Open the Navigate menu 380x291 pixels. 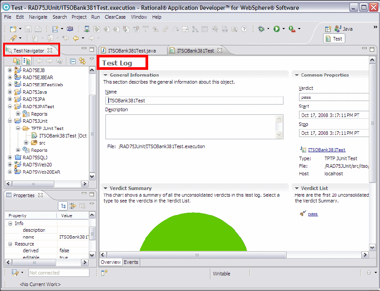coord(38,17)
